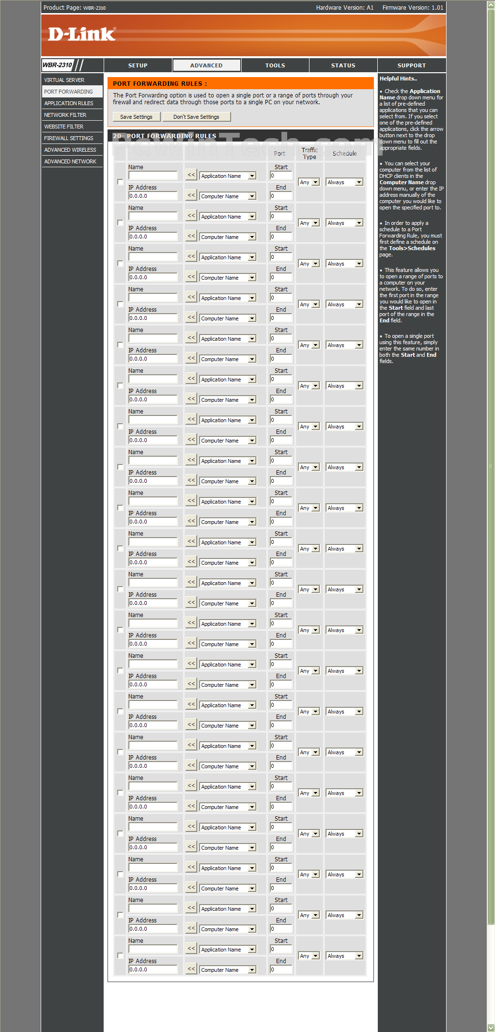Check the enable box of rule 6
Viewport: 495px width, 1032px height.
(x=120, y=385)
